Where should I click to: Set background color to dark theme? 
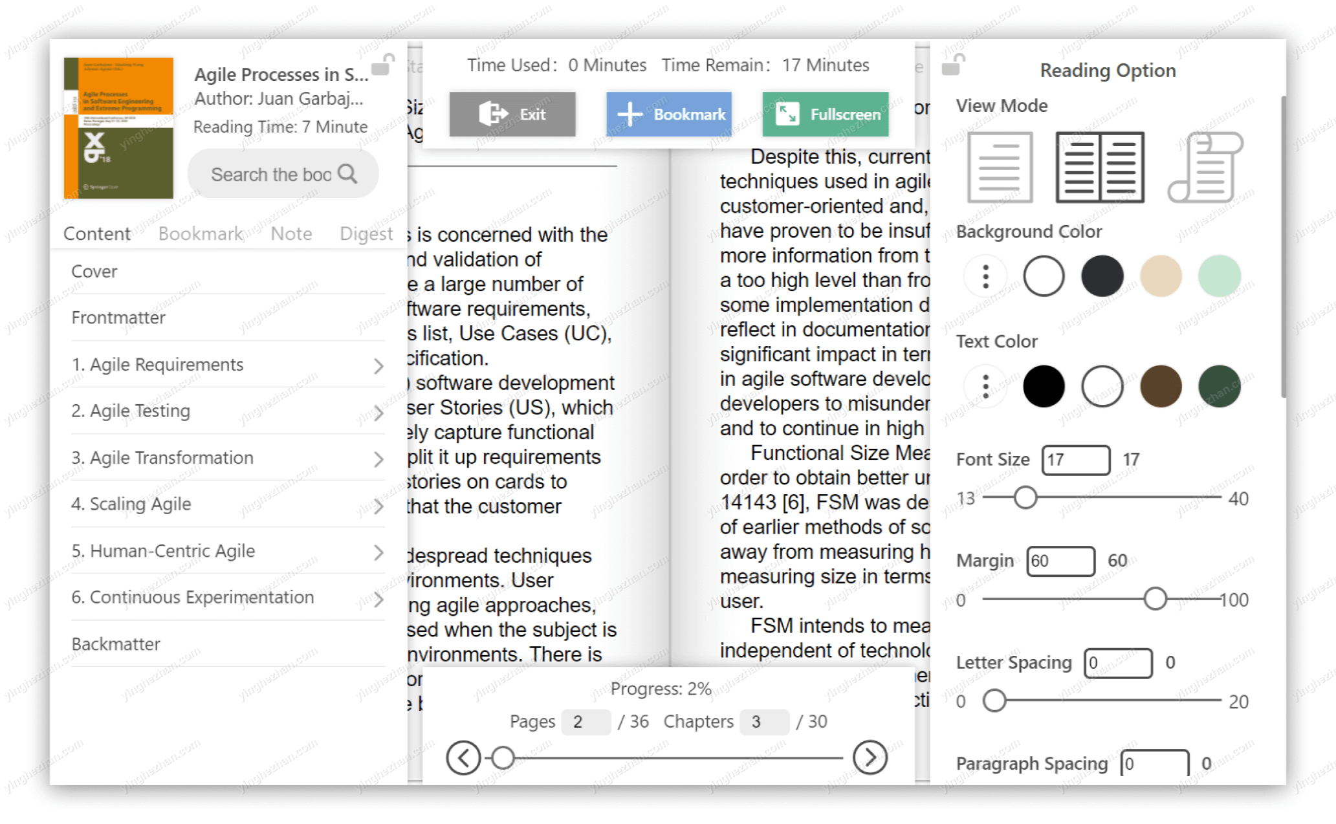1102,277
